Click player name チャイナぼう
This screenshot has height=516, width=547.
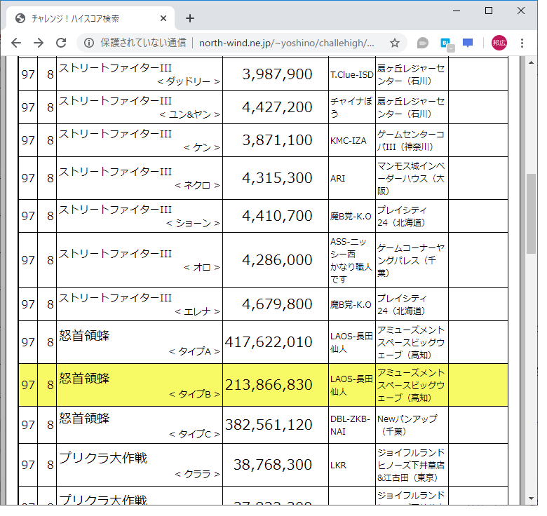[x=351, y=107]
